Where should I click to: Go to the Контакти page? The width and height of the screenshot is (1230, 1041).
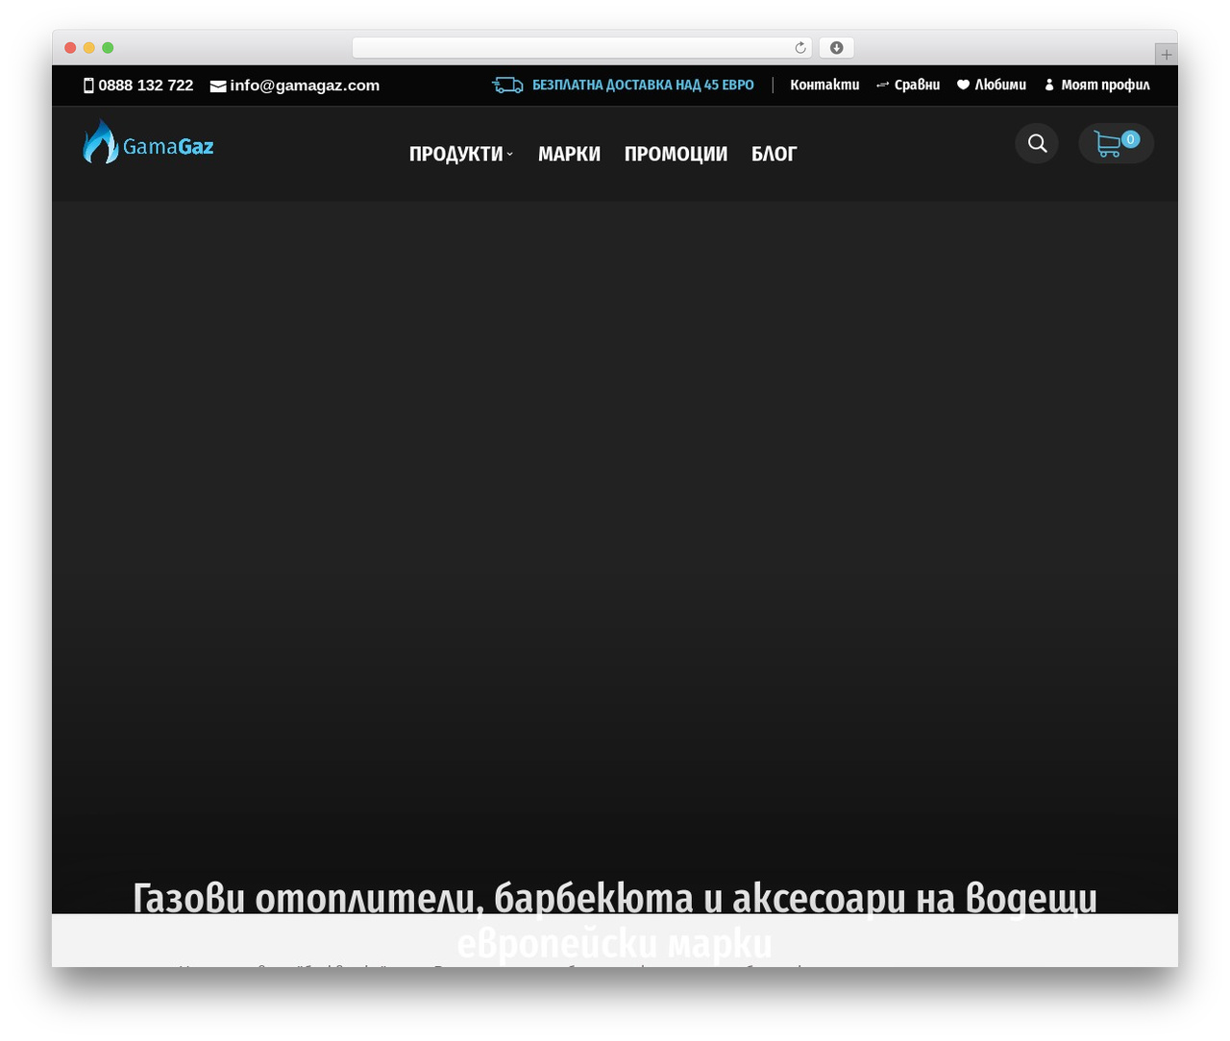coord(824,85)
